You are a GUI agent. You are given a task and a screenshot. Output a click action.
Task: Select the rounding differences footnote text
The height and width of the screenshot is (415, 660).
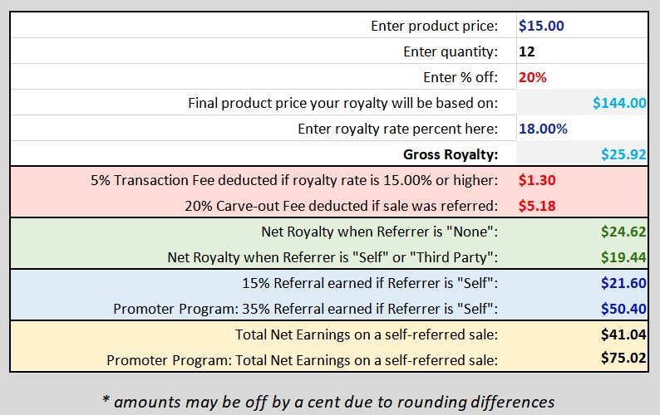tap(328, 402)
